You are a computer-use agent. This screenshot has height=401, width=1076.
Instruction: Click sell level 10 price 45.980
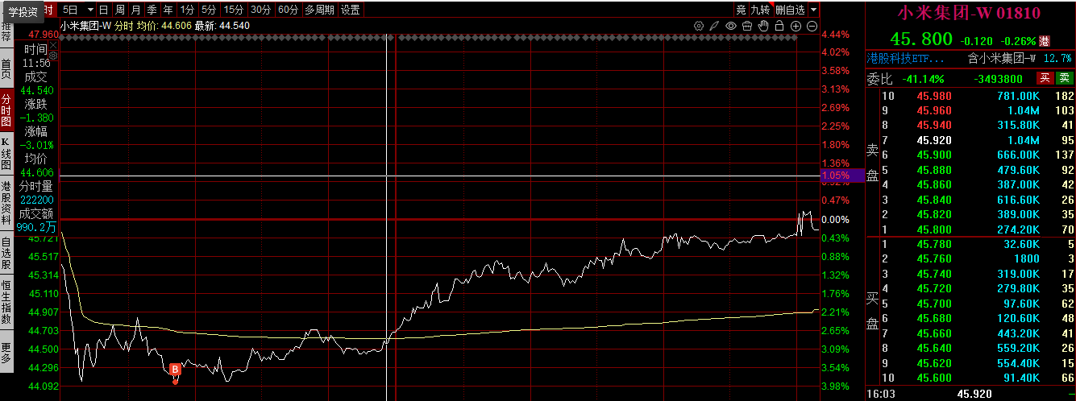[933, 97]
